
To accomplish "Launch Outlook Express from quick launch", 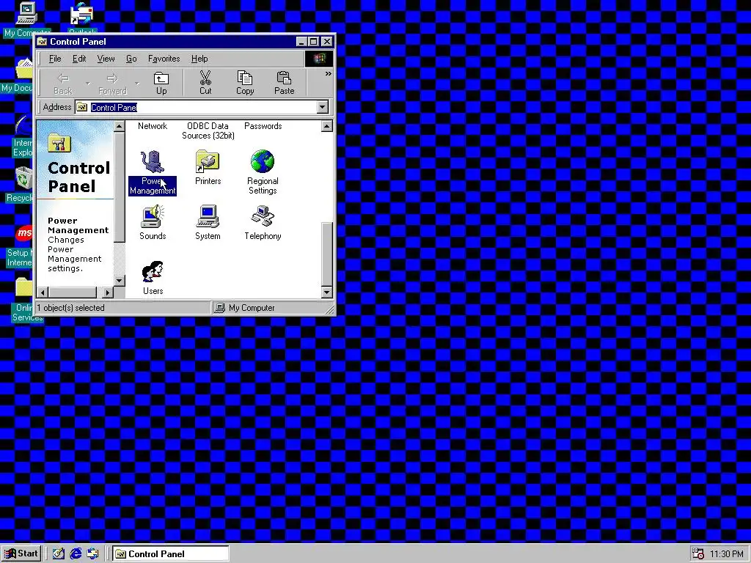I will [x=93, y=553].
